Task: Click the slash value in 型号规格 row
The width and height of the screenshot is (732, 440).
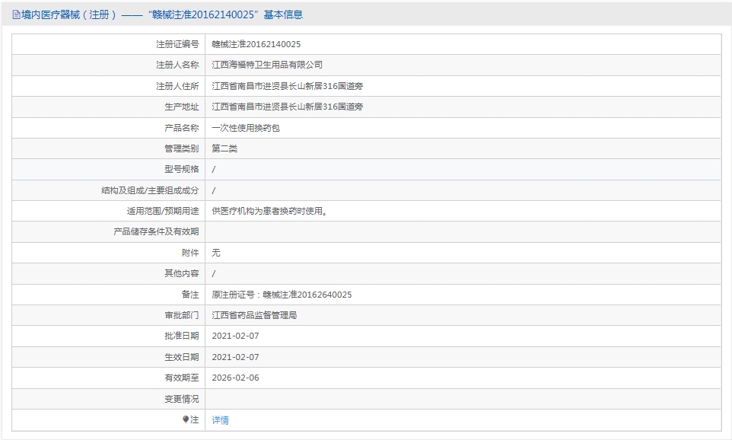Action: [214, 169]
